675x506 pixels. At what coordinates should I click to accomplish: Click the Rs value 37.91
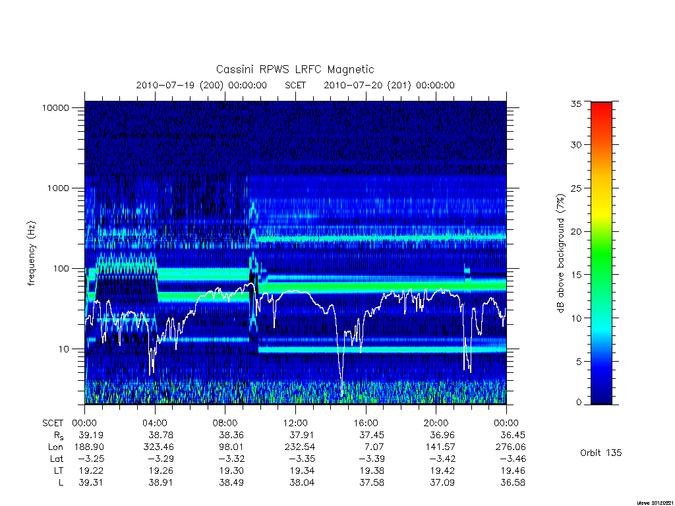point(302,435)
